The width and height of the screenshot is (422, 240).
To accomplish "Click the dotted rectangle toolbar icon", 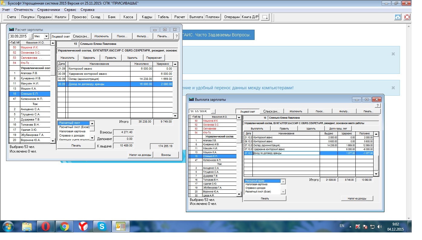I will [x=265, y=17].
